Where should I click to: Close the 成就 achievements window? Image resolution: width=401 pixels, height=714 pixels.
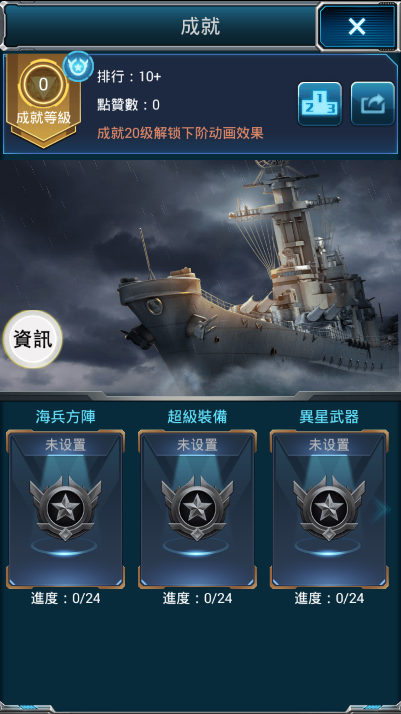(357, 26)
